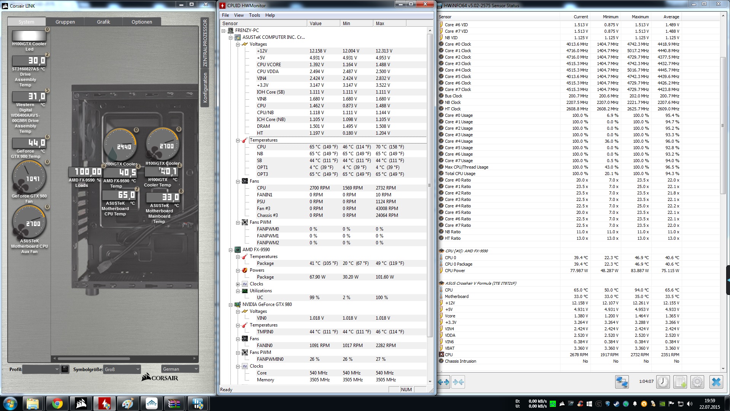Close HWiNFO sensors with blue X icon
730x411 pixels.
coord(716,382)
